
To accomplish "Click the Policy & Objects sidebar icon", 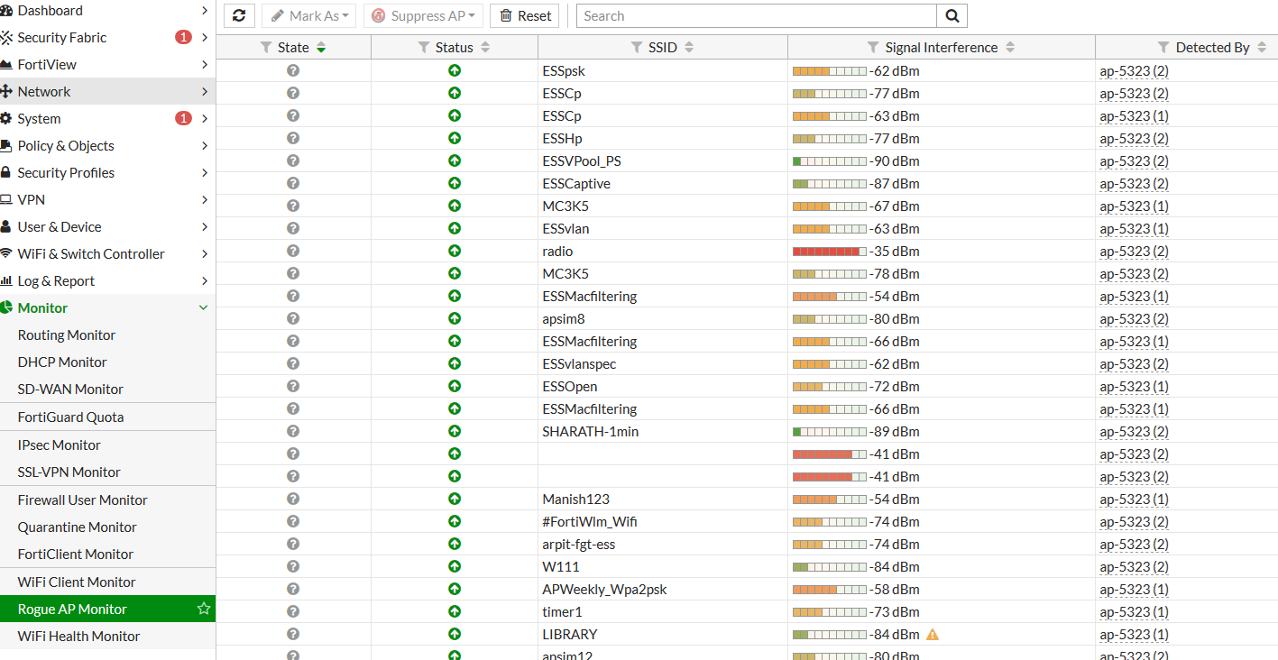I will (x=6, y=146).
